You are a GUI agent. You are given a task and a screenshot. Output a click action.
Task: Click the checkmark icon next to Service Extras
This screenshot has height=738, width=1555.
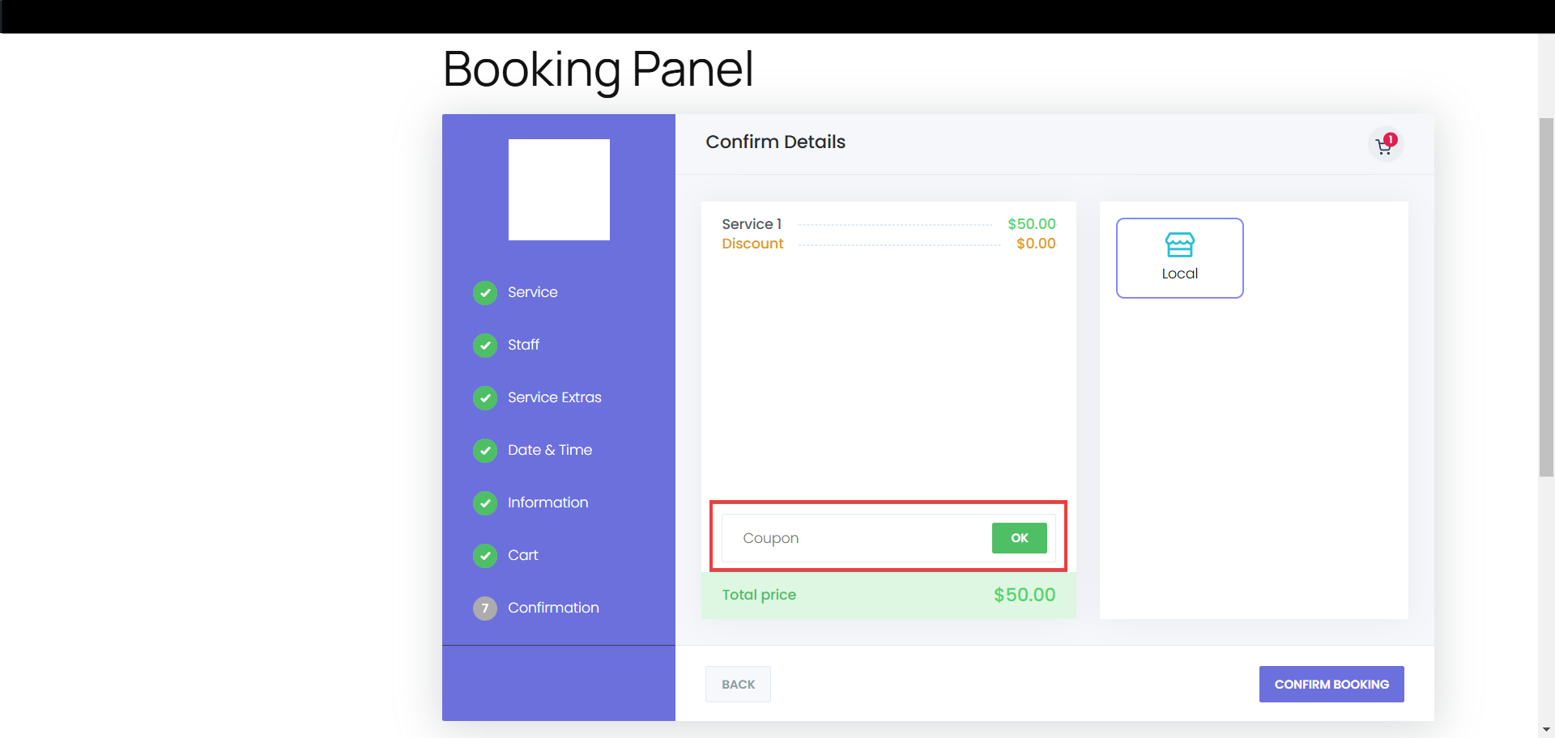[x=485, y=398]
